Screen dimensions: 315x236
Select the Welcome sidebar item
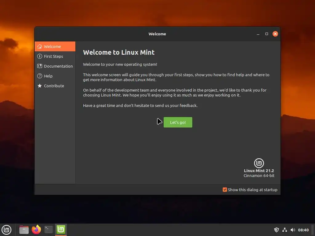55,46
